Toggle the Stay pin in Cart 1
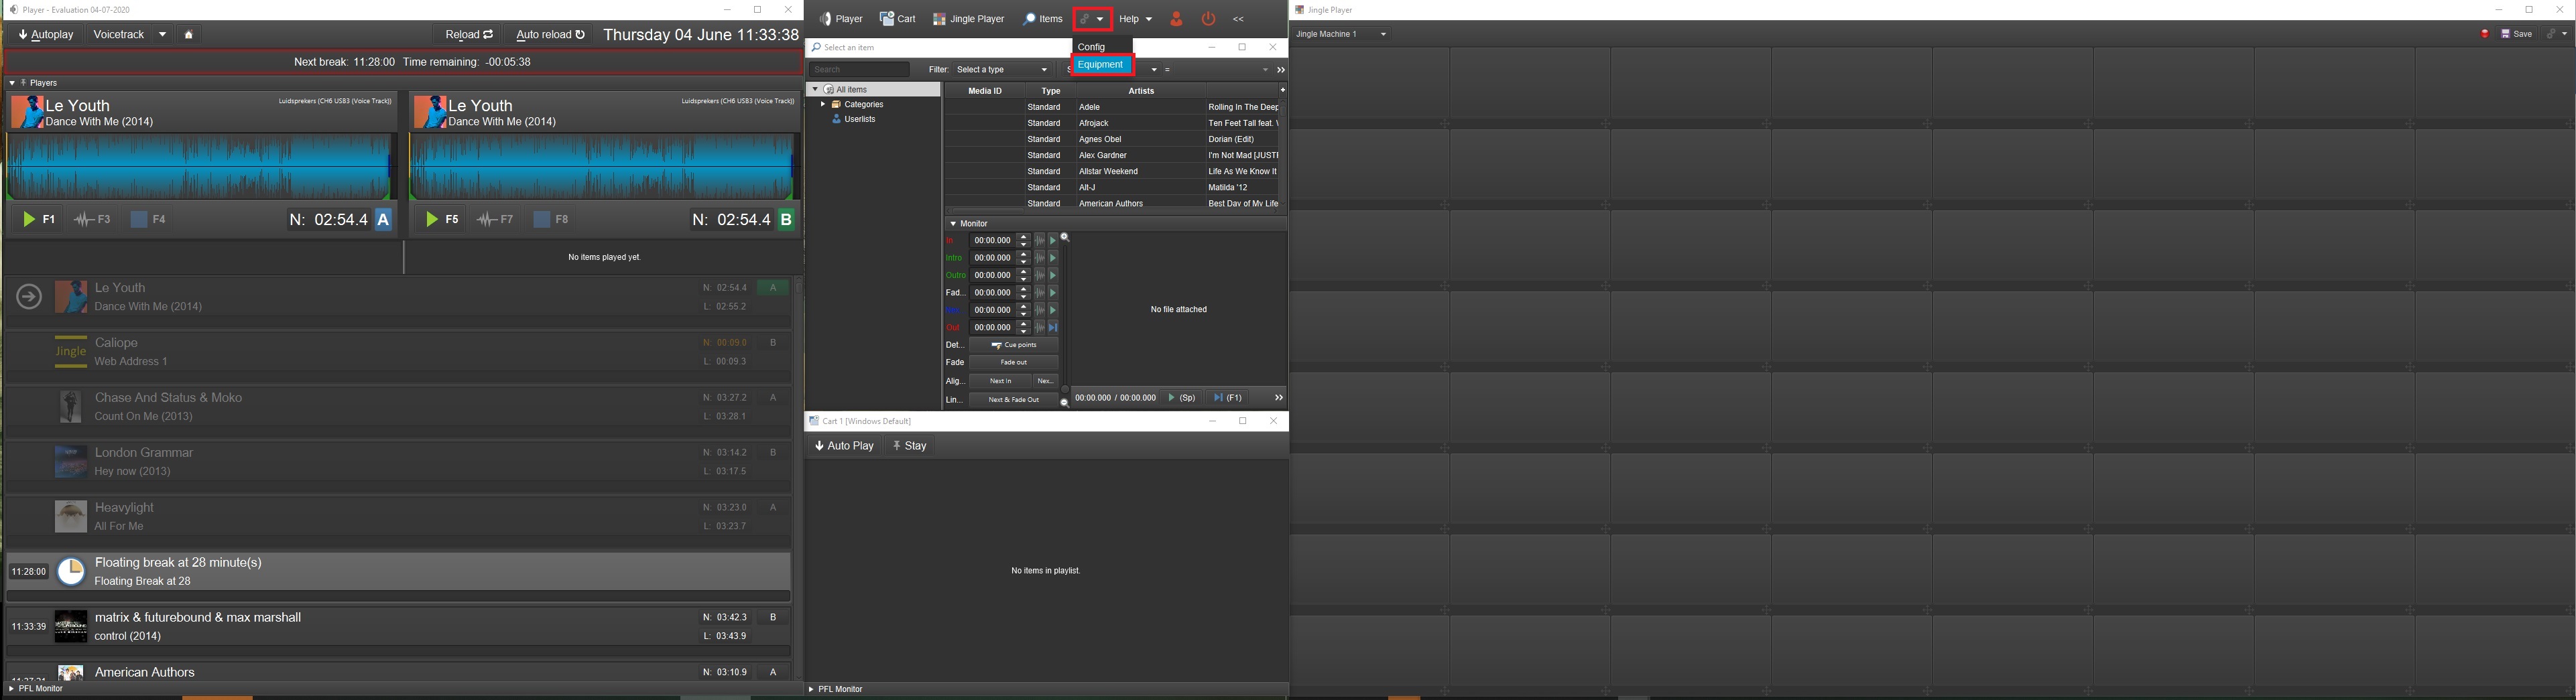This screenshot has height=700, width=2576. pos(909,446)
